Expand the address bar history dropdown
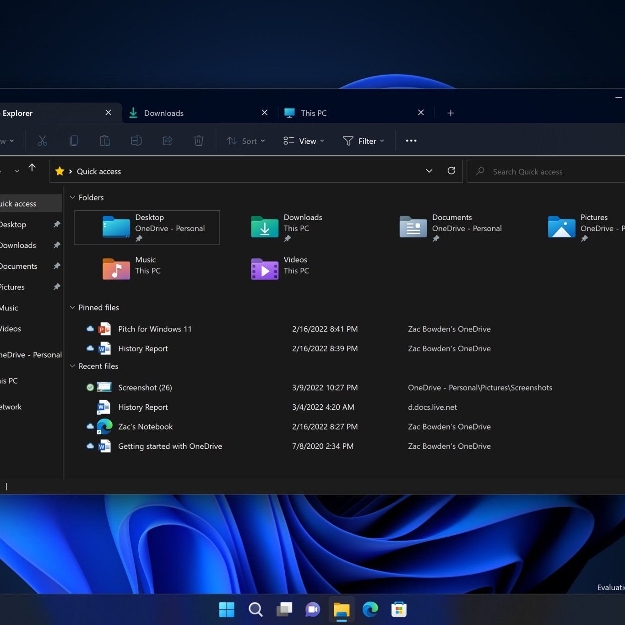The width and height of the screenshot is (625, 625). click(429, 171)
